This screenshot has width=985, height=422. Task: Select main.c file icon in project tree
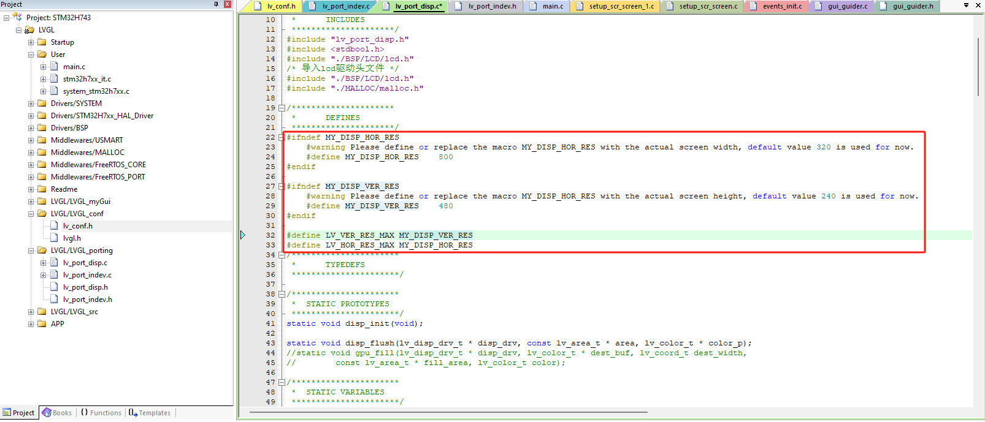tap(54, 66)
